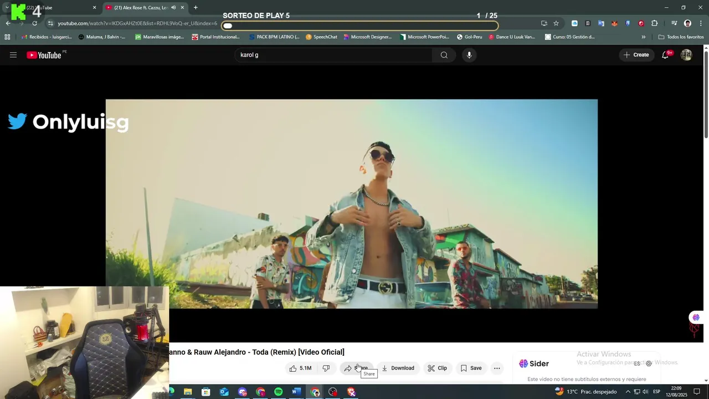709x399 pixels.
Task: Open the MetaMask fox extension
Action: point(614,23)
